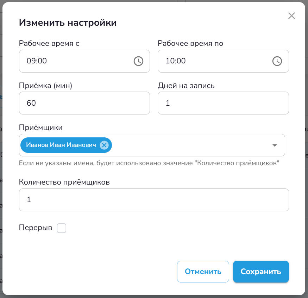The image size is (308, 298).
Task: Open time picker clock for "Рабочее время с"
Action: coord(138,61)
